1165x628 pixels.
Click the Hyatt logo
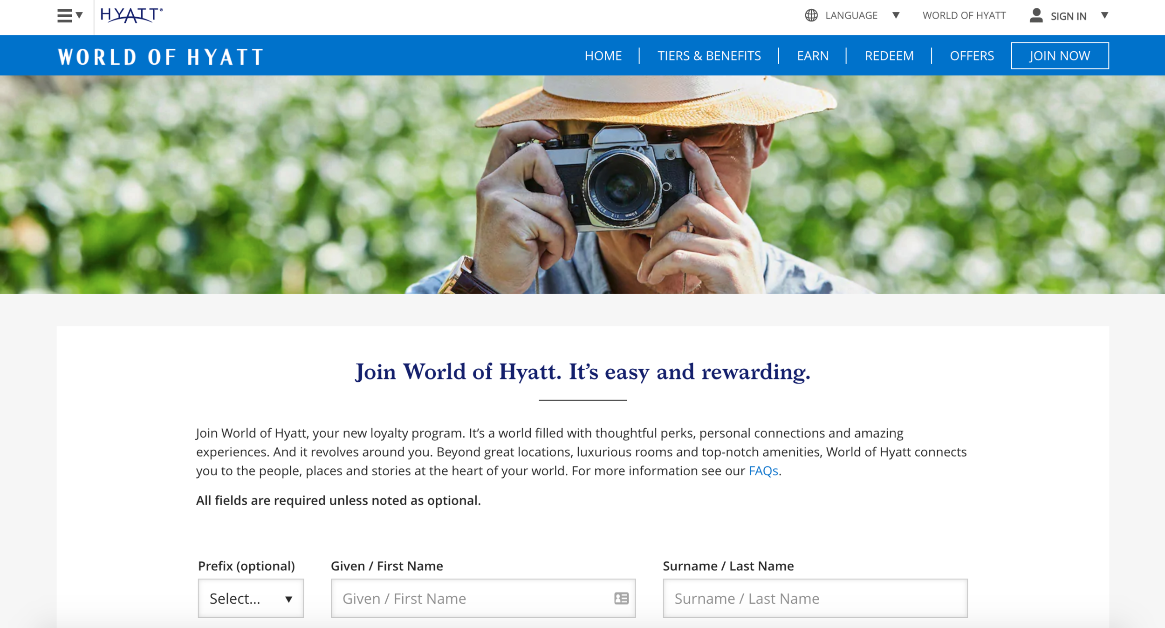(131, 15)
